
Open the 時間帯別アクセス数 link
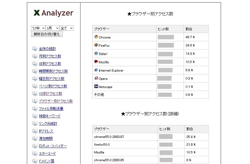(x=53, y=71)
